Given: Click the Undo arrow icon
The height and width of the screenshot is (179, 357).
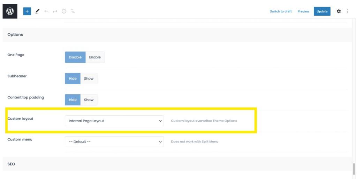Looking at the screenshot, I should [46, 11].
